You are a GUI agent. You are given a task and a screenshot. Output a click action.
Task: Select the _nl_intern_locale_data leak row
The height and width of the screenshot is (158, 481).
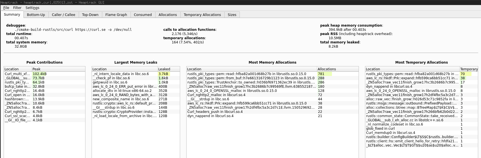coord(121,74)
